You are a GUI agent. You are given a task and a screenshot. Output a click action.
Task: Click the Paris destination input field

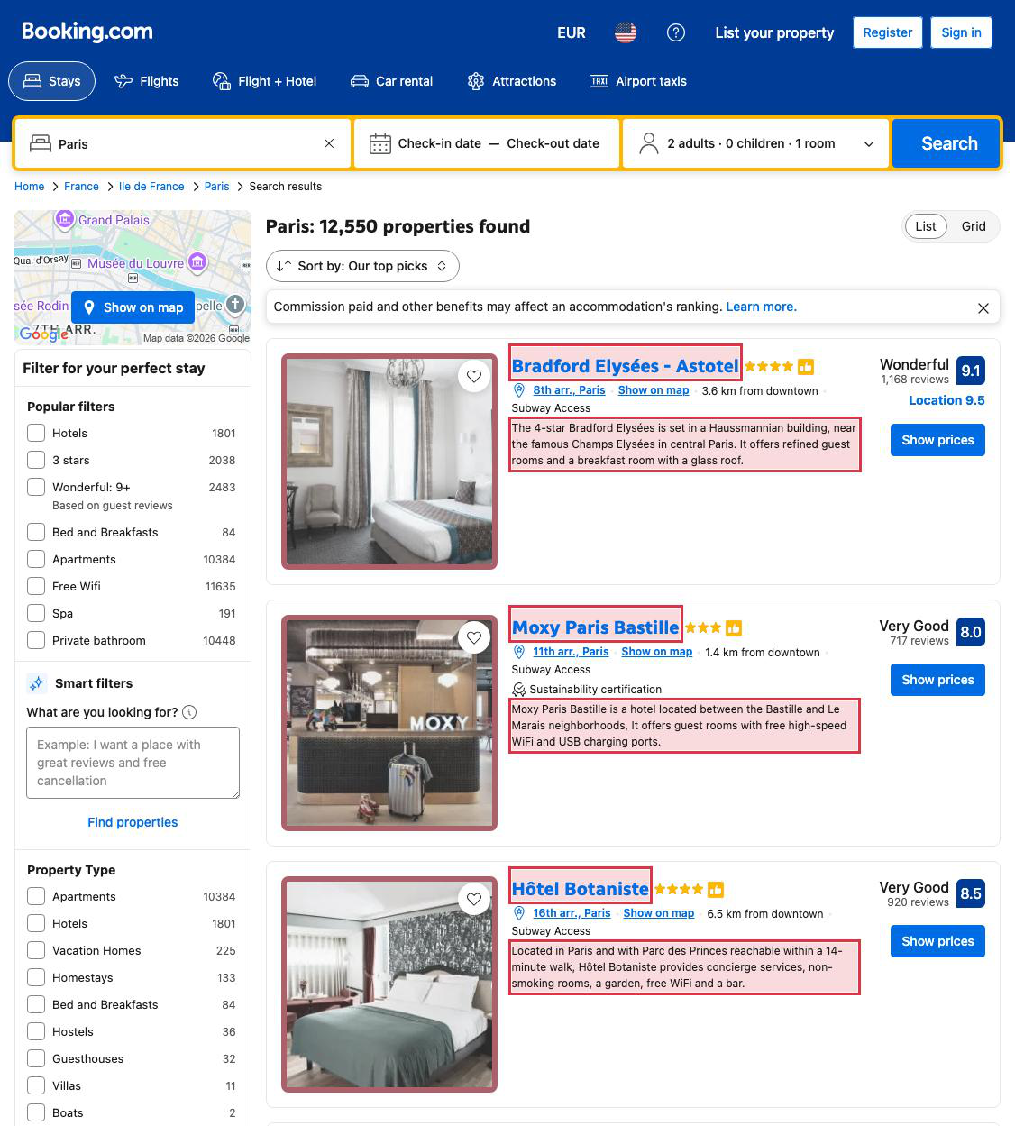pos(185,143)
